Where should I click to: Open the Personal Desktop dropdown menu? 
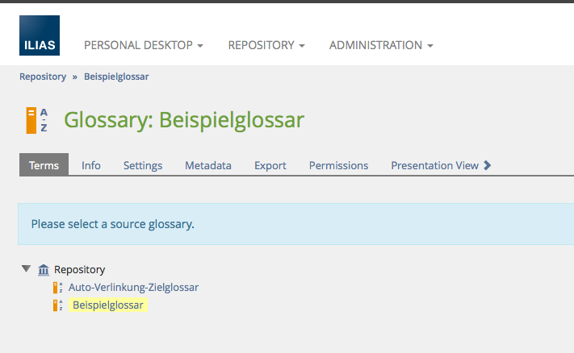(x=143, y=46)
